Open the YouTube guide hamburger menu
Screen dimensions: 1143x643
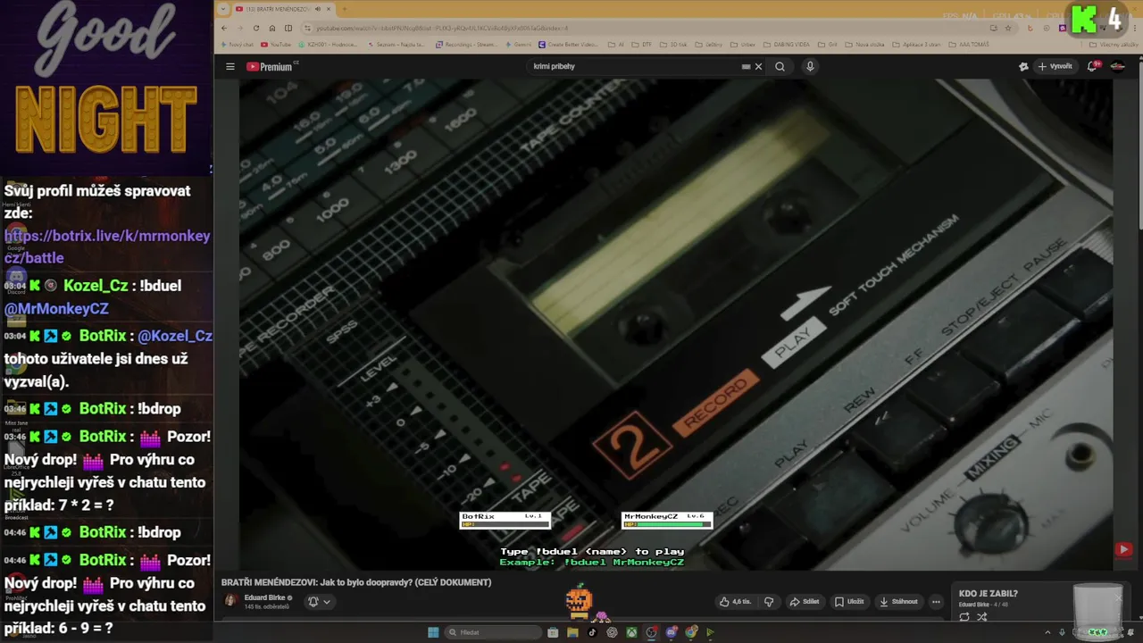click(229, 66)
